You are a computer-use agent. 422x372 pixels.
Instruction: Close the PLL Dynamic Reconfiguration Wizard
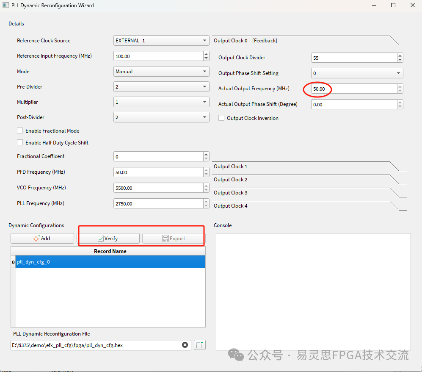click(x=412, y=6)
